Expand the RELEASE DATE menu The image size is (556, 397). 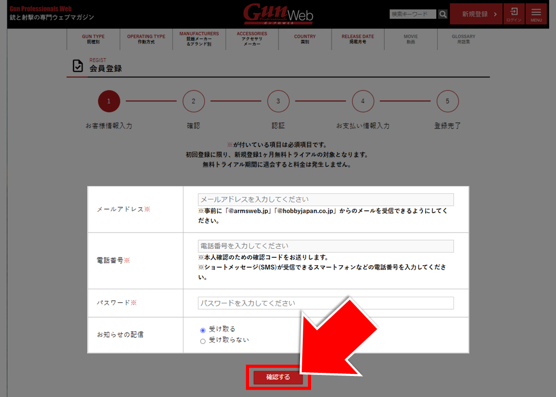(358, 39)
